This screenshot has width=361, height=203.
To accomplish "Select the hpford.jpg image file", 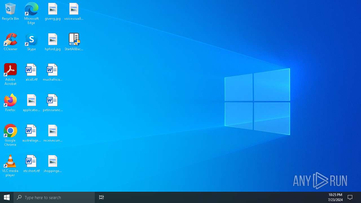I will pyautogui.click(x=53, y=42).
